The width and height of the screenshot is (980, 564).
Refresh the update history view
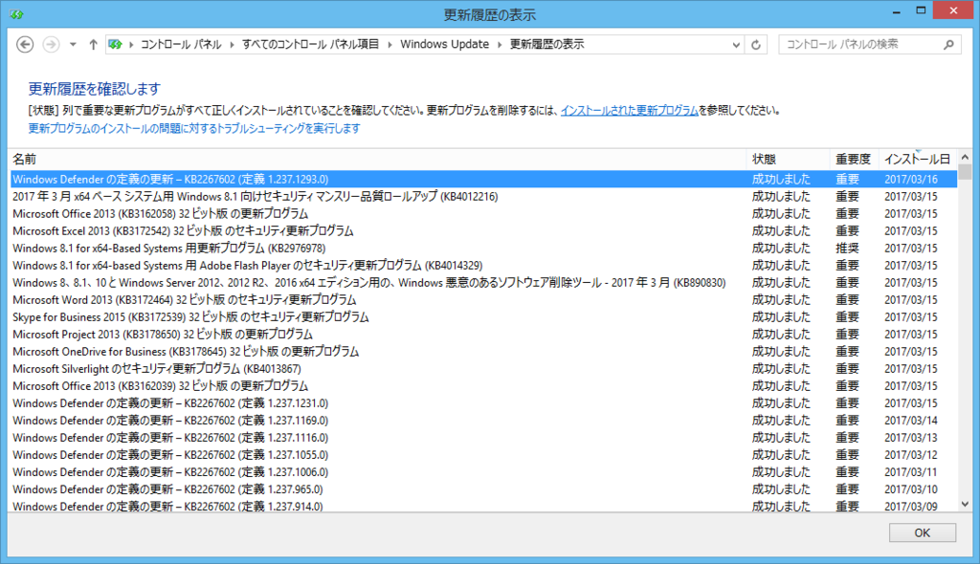point(756,44)
